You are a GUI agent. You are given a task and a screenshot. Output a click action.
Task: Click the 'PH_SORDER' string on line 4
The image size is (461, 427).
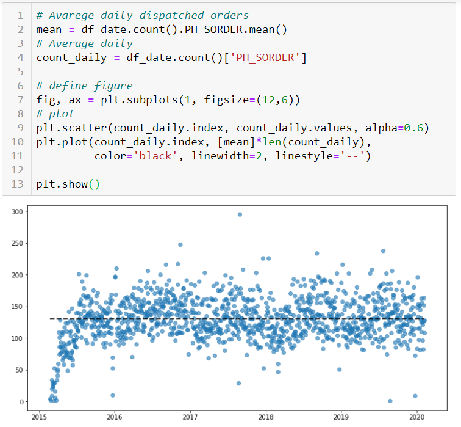coord(265,57)
